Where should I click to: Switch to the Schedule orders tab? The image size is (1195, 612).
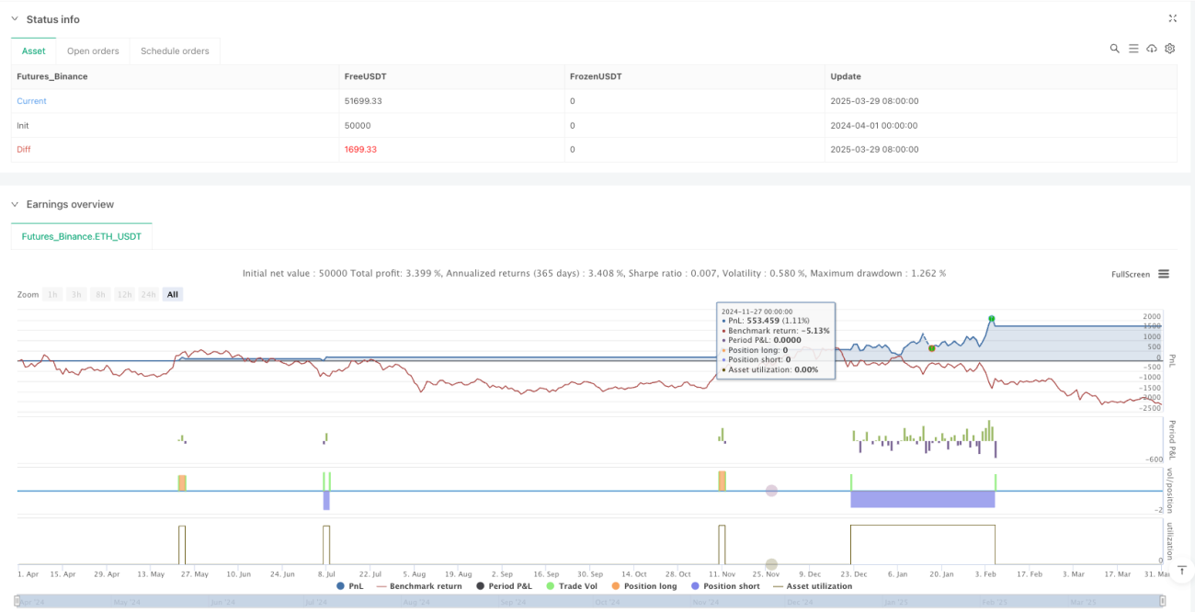pos(175,51)
